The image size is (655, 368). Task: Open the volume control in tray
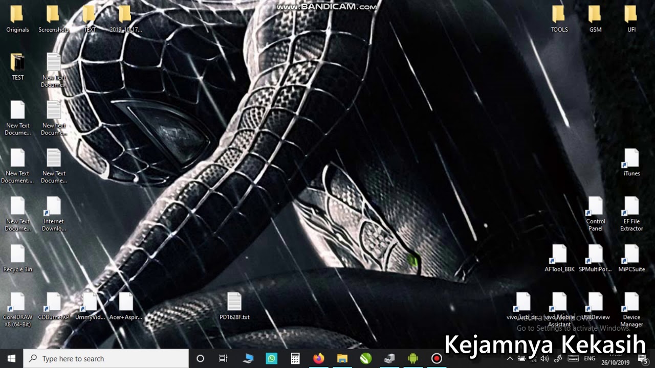point(544,358)
